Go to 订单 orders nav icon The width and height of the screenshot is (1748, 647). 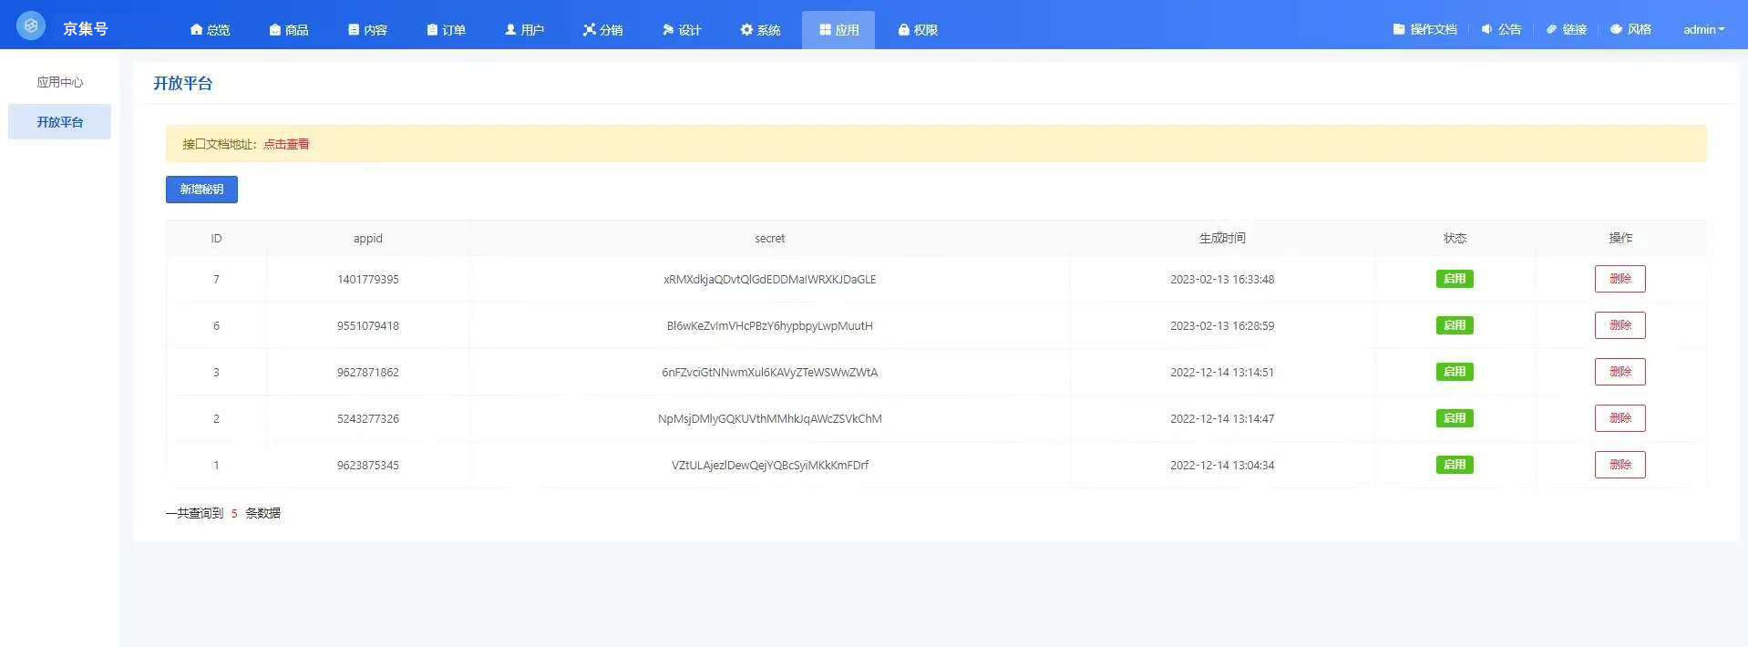(x=432, y=30)
